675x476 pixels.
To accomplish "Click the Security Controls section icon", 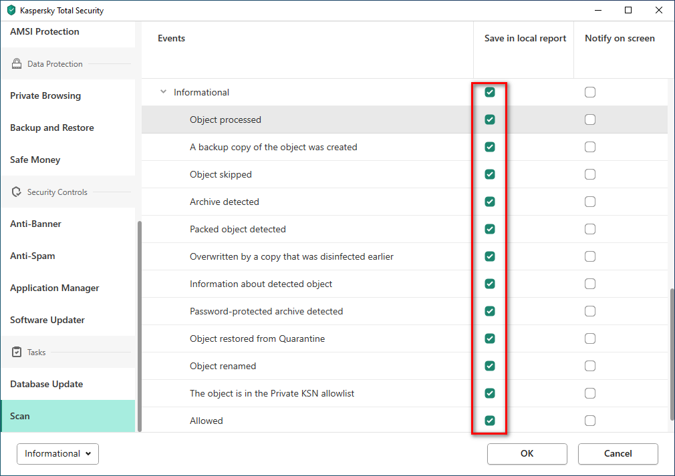I will (x=16, y=192).
